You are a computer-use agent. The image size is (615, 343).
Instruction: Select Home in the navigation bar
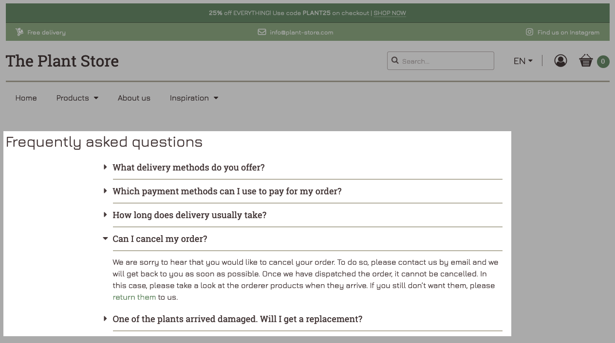(x=26, y=98)
